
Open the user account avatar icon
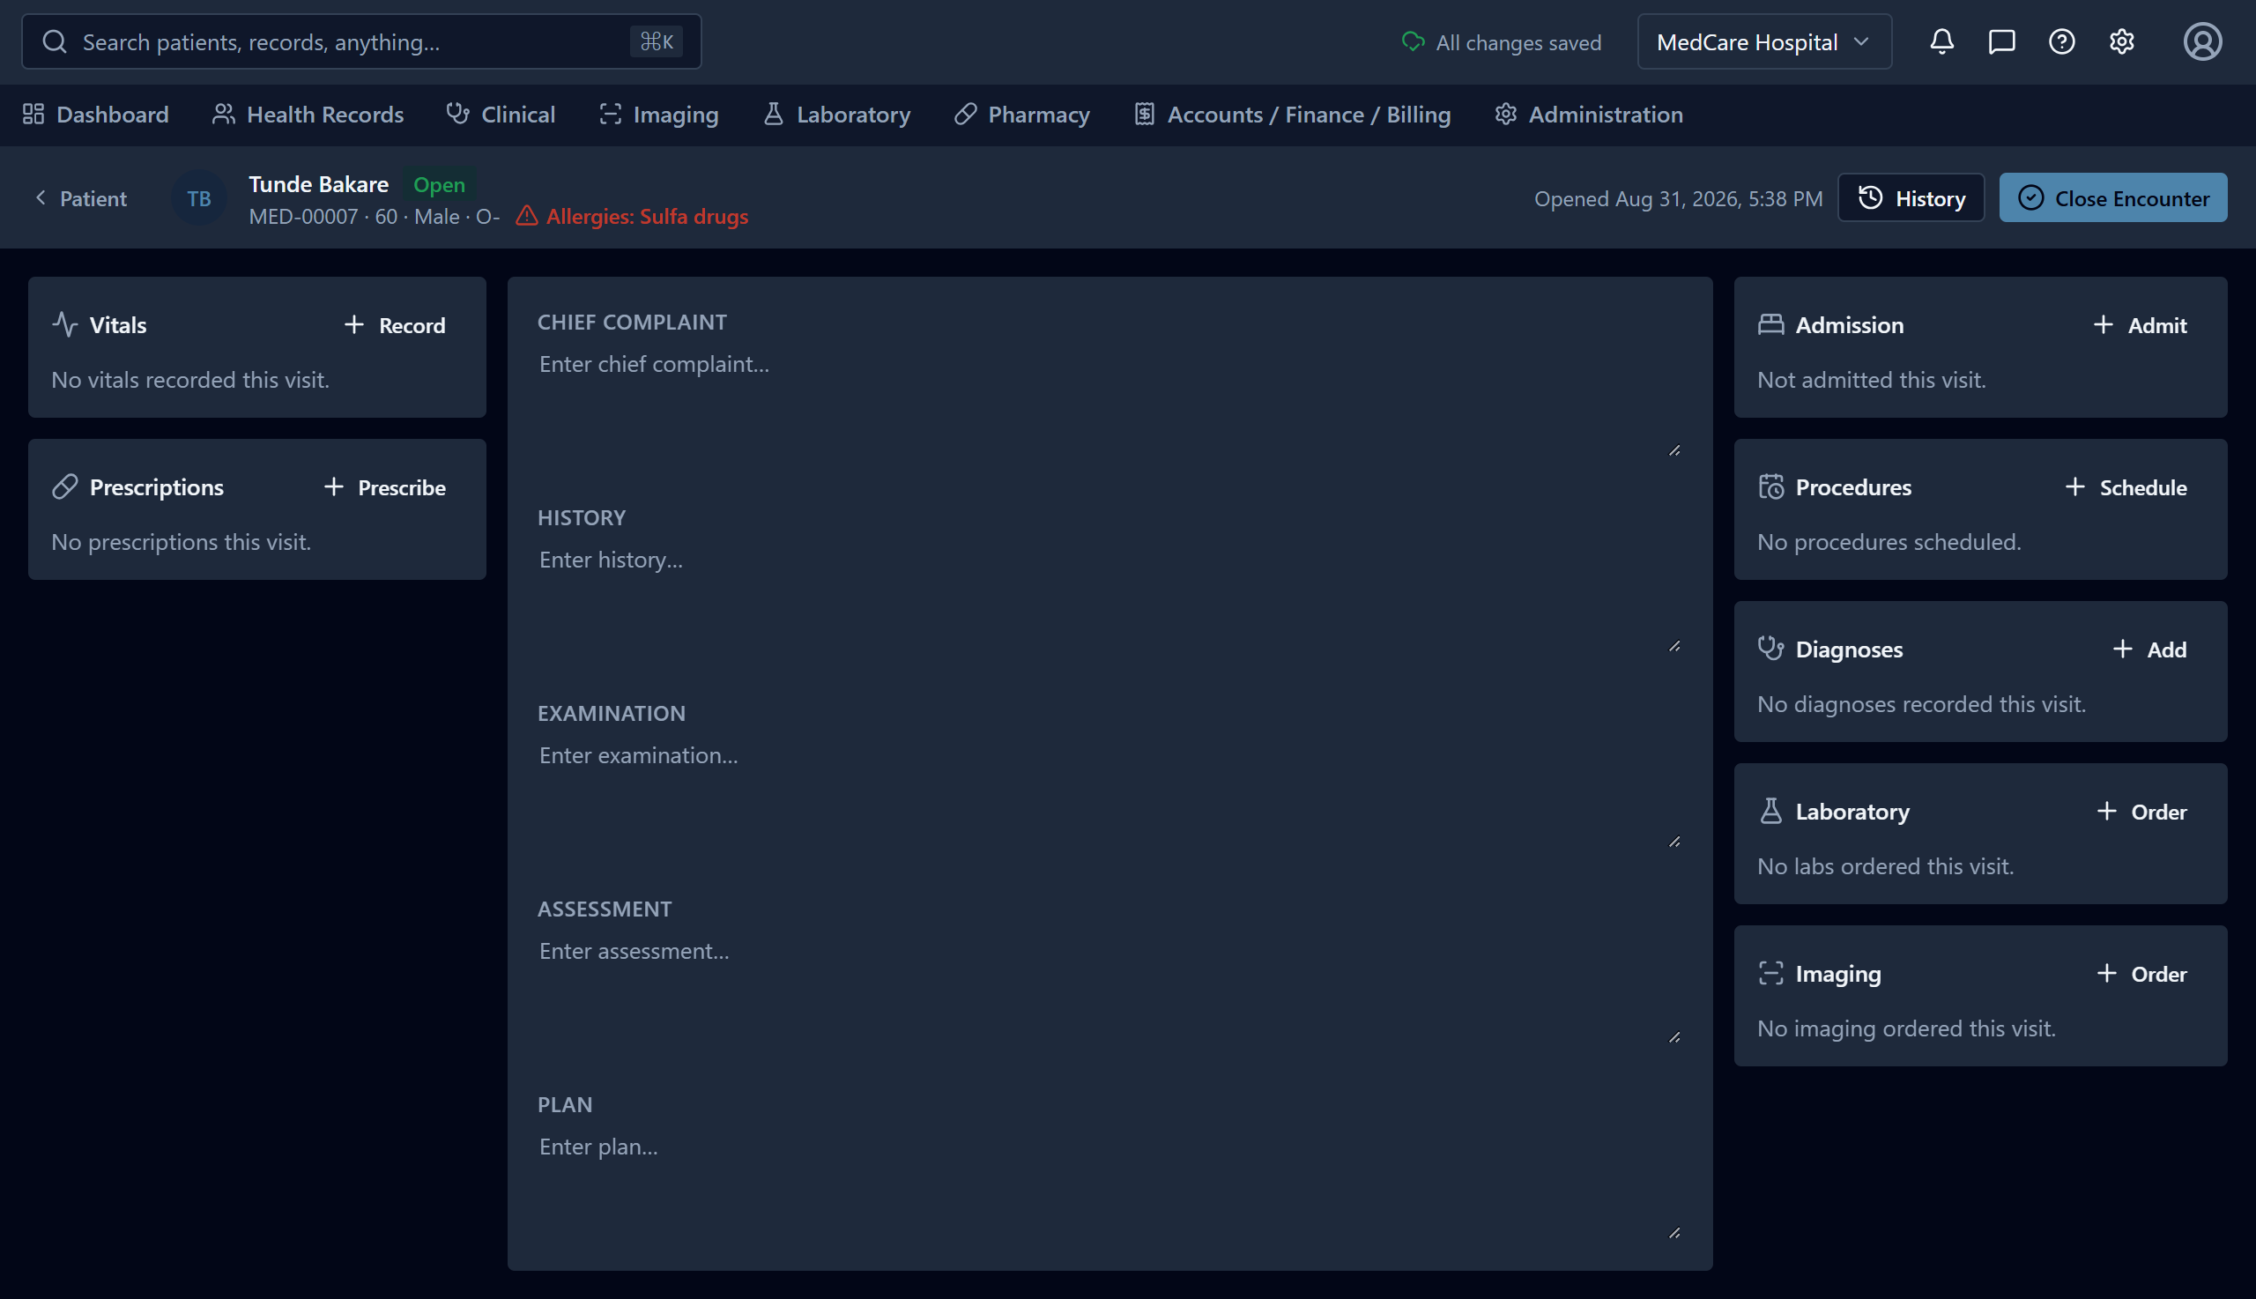click(x=2201, y=42)
